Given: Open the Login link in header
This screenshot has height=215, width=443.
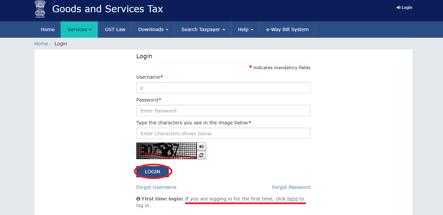Looking at the screenshot, I should tap(405, 8).
